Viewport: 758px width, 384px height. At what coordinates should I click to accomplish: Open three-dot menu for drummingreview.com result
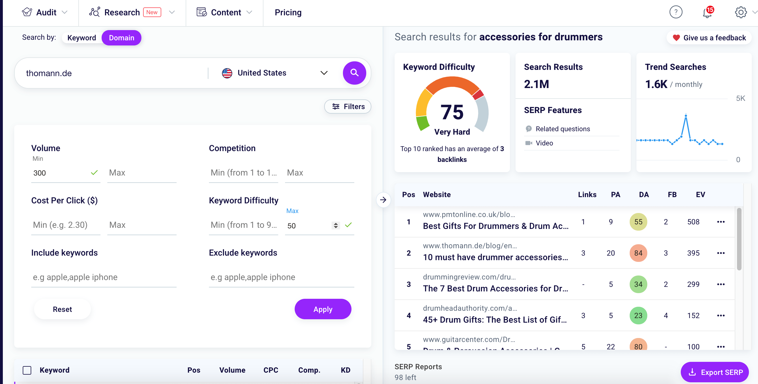[x=721, y=284]
